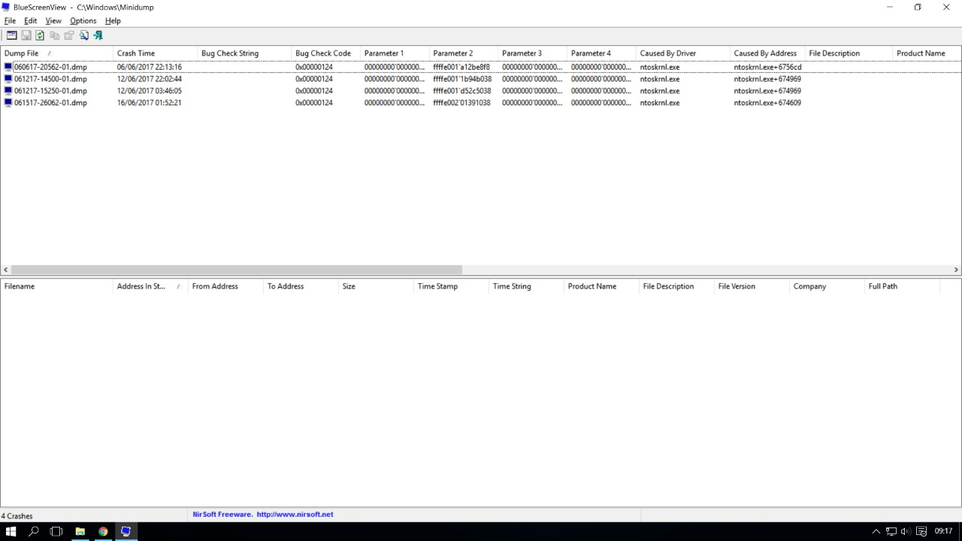Viewport: 962px width, 541px height.
Task: Click the taskbar clock showing 09:17
Action: coord(943,531)
